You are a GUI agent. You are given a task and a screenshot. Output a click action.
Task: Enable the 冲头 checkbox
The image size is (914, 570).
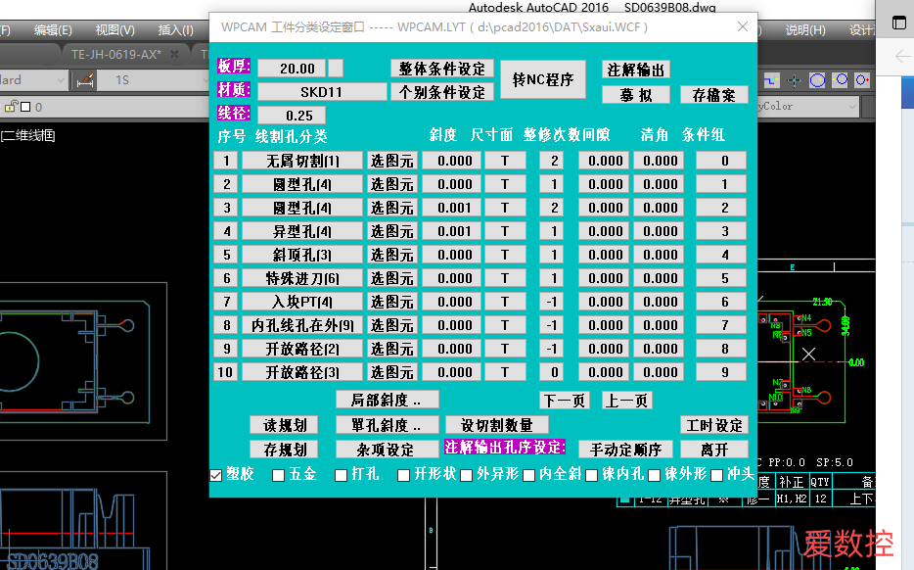tap(717, 475)
